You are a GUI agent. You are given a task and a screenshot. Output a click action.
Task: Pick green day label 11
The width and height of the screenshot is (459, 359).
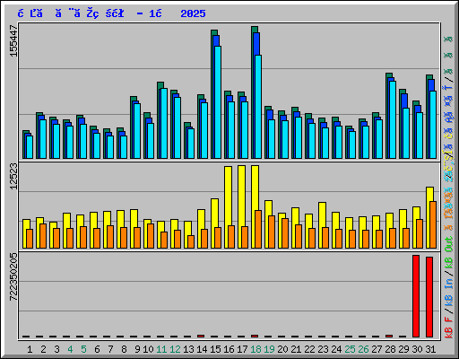(x=161, y=349)
